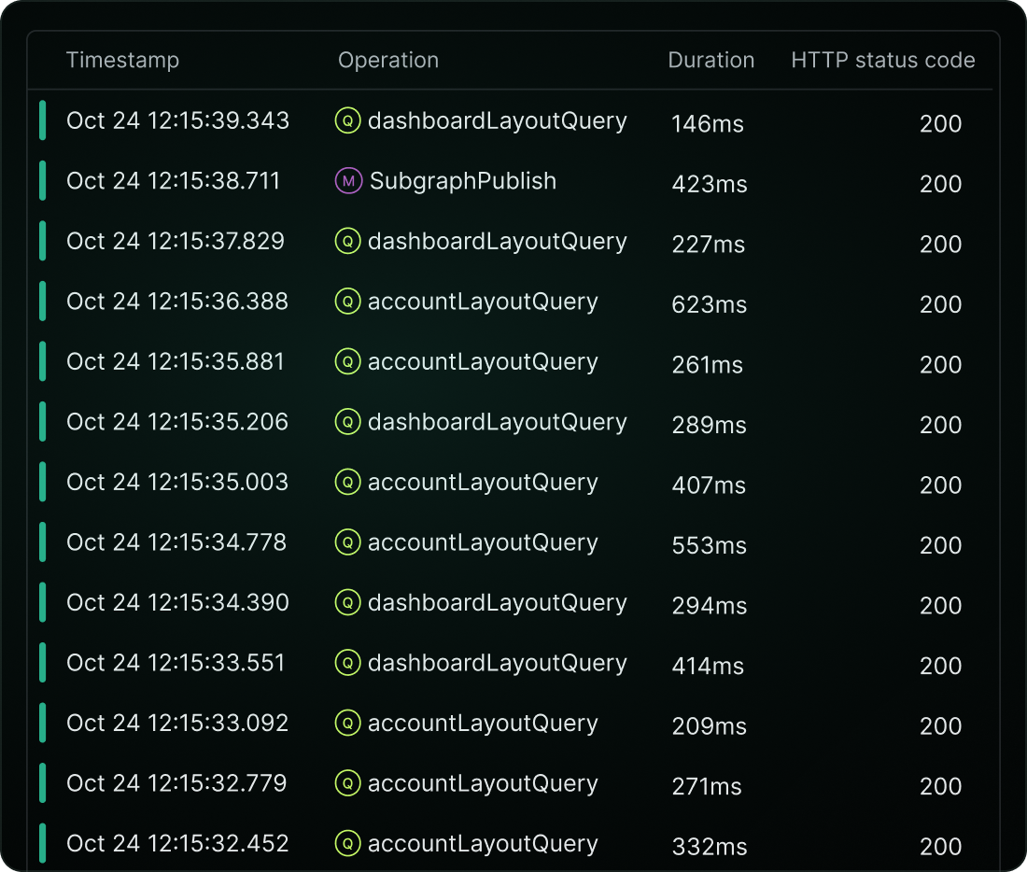Viewport: 1027px width, 872px height.
Task: Click the HTTP status code column header
Action: (883, 61)
